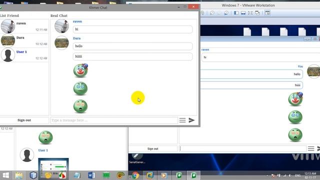
Task: Click the blue-eyed dizzy emoji in Khmer Chat
Action: 80,88
